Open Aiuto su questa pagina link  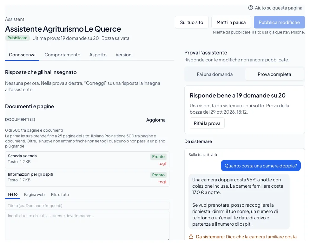pos(275,8)
